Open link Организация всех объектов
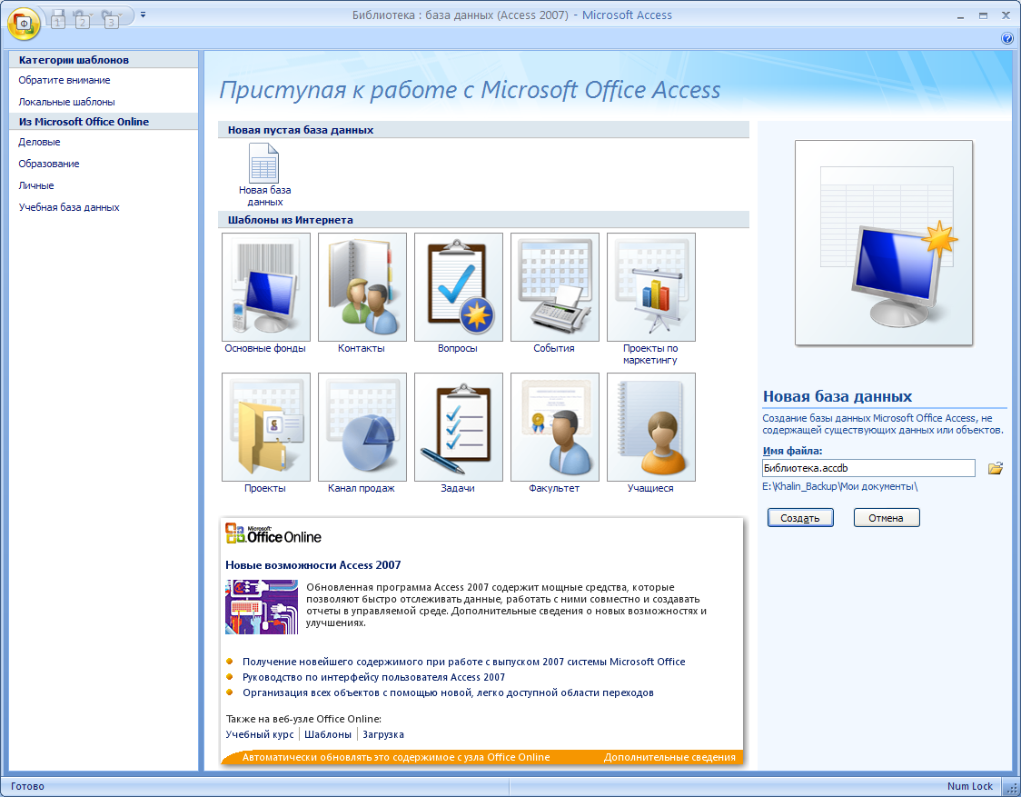The width and height of the screenshot is (1021, 797). pos(448,692)
